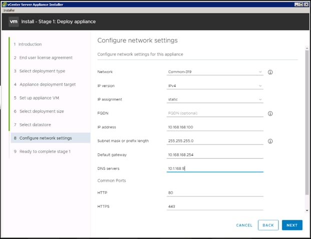Click the HTTP port field showing 80
Image resolution: width=311 pixels, height=239 pixels.
(x=215, y=193)
